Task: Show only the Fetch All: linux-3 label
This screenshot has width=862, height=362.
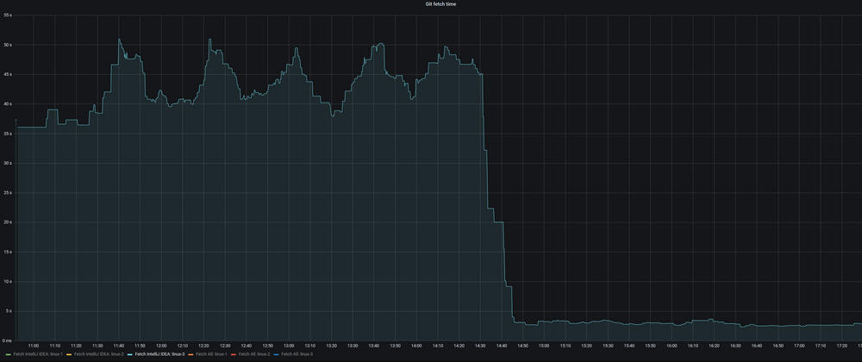Action: [297, 354]
